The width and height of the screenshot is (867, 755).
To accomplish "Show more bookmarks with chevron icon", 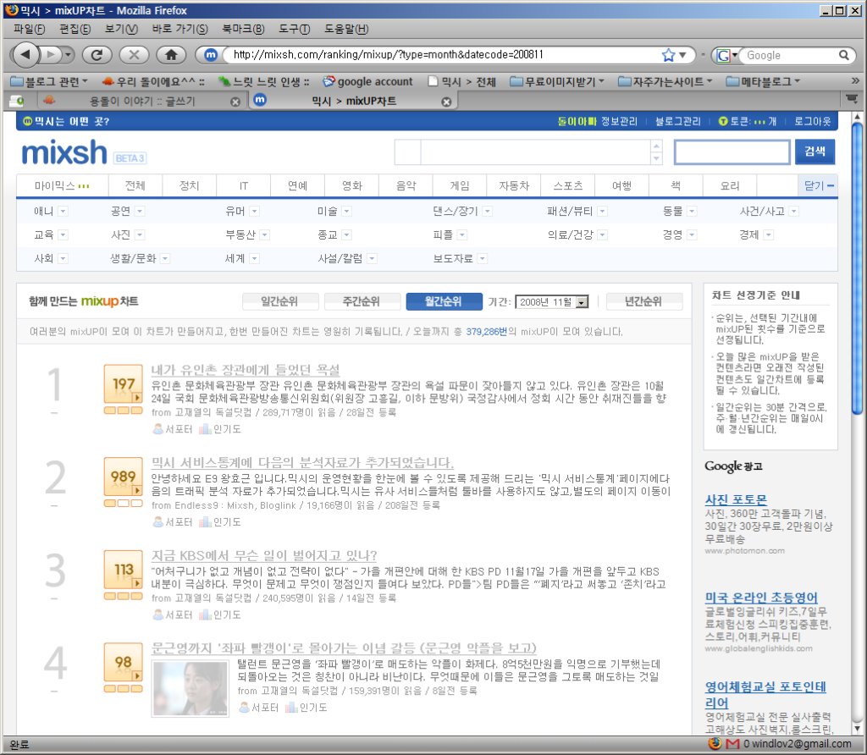I will click(855, 80).
